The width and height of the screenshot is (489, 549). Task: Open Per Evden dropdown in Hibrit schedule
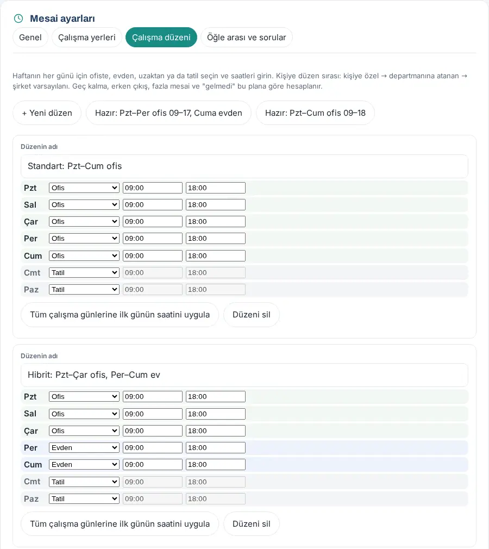click(x=84, y=448)
